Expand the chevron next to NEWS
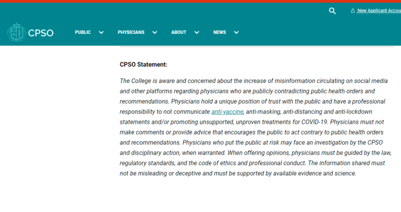 (236, 33)
